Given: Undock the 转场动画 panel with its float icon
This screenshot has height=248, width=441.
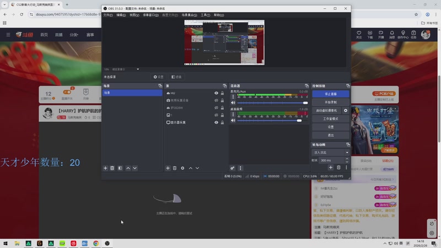Looking at the screenshot, I should (348, 144).
